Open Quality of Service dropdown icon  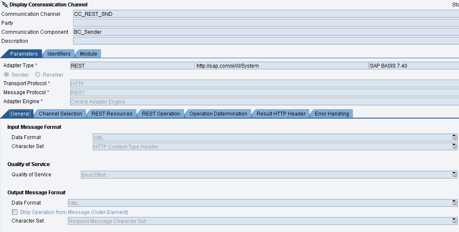tap(454, 174)
